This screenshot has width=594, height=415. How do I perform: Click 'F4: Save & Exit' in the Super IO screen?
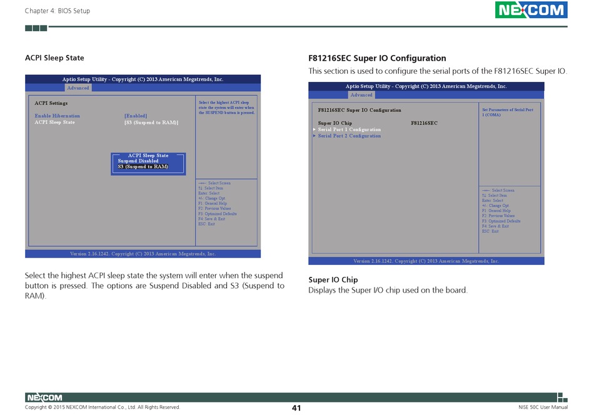tap(495, 226)
